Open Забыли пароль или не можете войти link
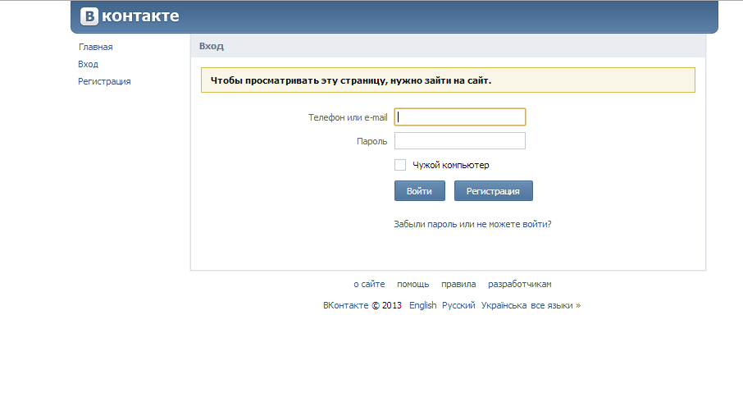The image size is (743, 402). click(x=472, y=224)
